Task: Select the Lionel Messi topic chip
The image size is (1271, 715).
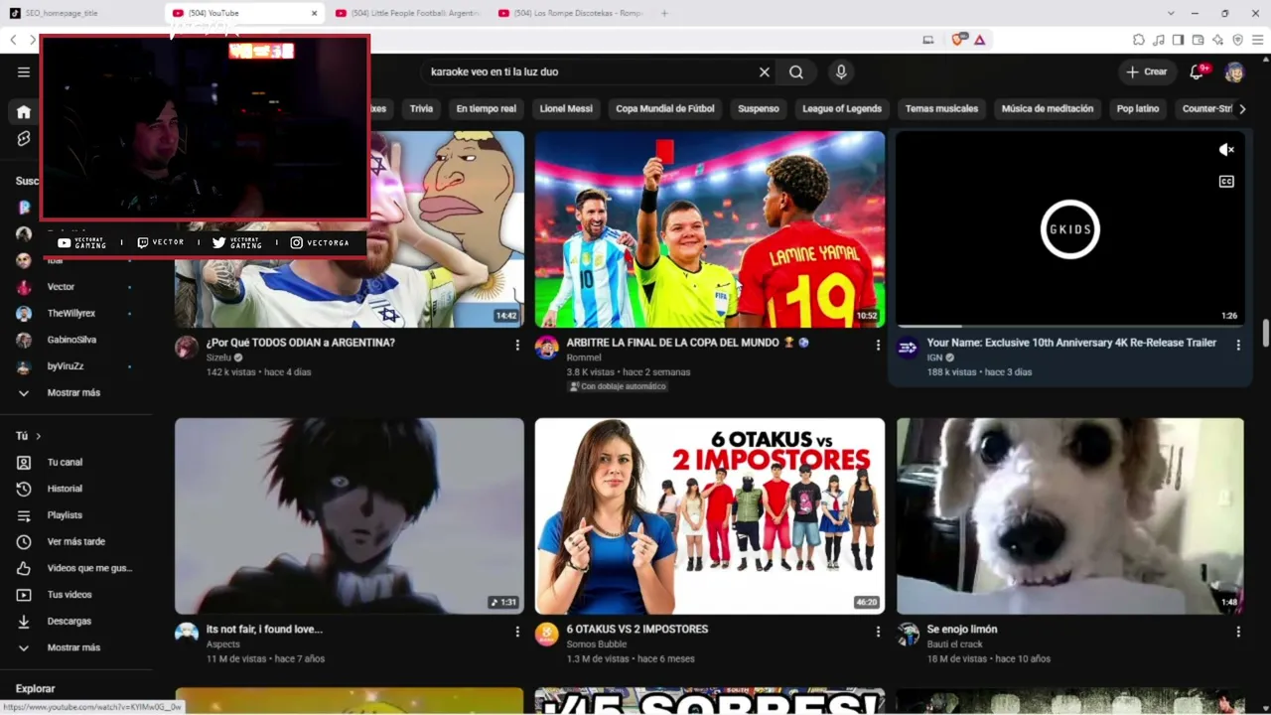Action: [566, 109]
